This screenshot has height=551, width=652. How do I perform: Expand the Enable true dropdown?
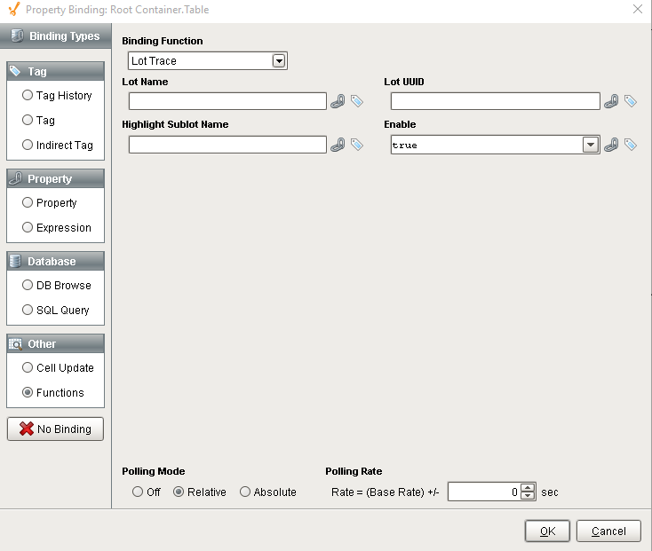pyautogui.click(x=590, y=145)
